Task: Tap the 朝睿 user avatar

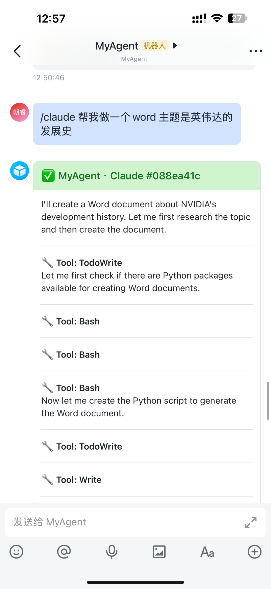Action: pyautogui.click(x=20, y=112)
